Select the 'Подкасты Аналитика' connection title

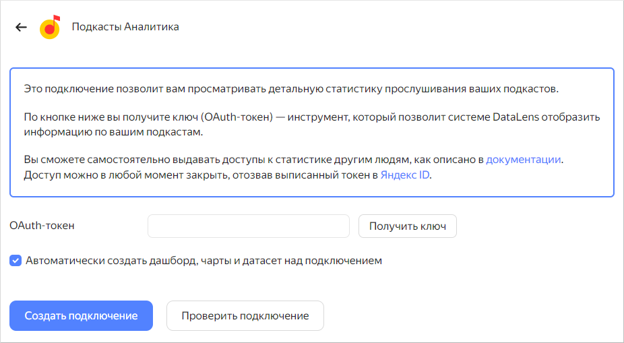point(125,27)
